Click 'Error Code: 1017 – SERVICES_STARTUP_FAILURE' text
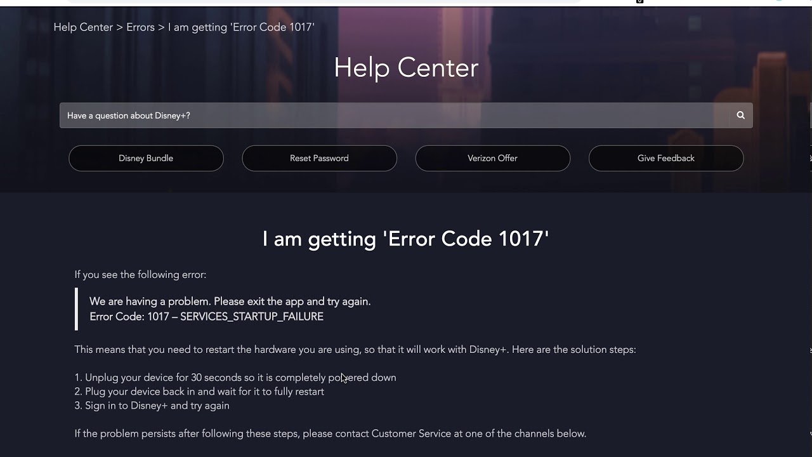 206,317
